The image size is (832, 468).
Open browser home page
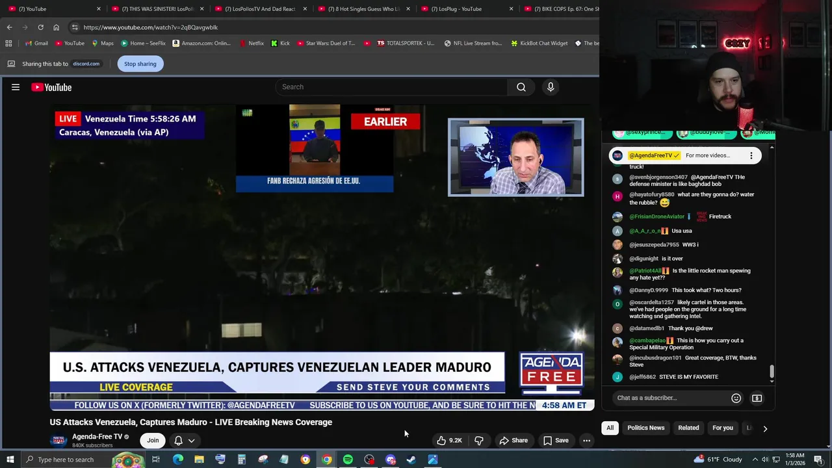click(56, 27)
